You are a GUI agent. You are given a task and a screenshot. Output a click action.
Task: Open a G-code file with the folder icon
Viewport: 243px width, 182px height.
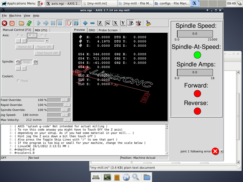coord(21,23)
